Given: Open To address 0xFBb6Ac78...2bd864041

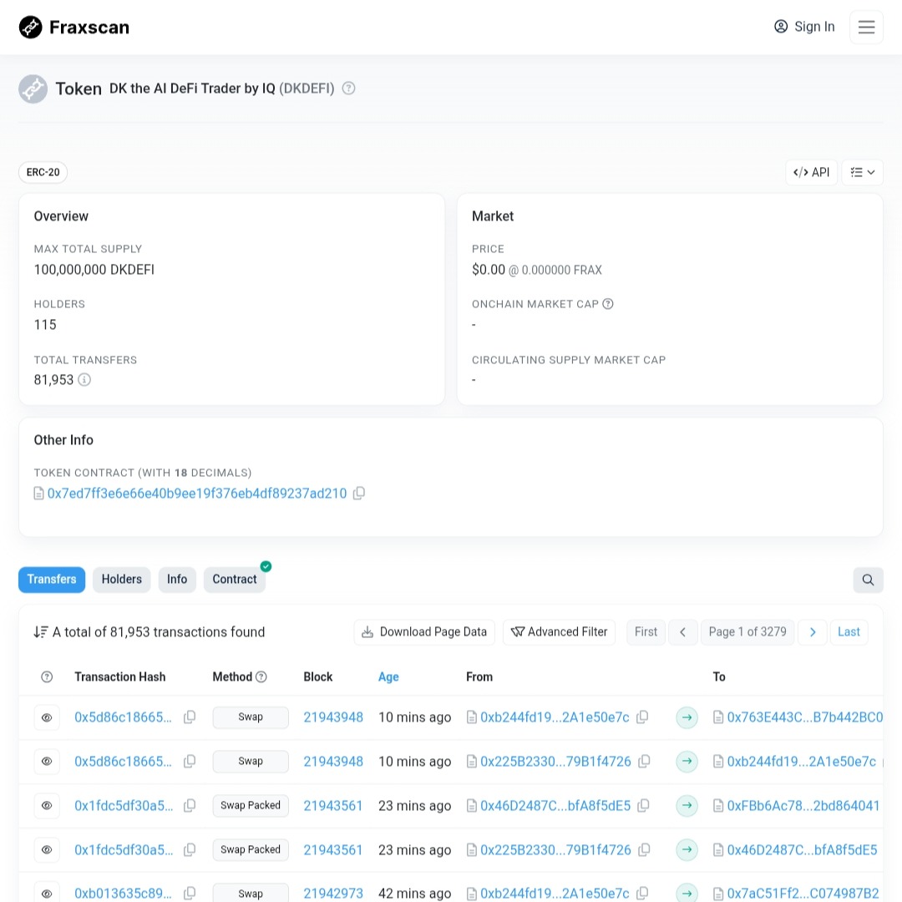Looking at the screenshot, I should click(803, 806).
